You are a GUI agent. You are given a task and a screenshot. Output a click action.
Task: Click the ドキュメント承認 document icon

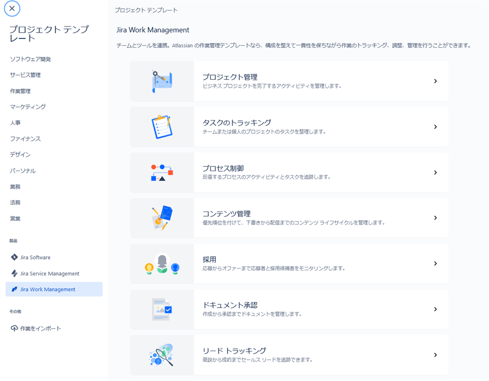(162, 309)
